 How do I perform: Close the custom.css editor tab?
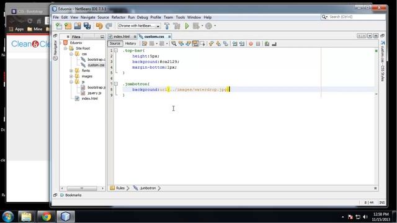(x=169, y=37)
